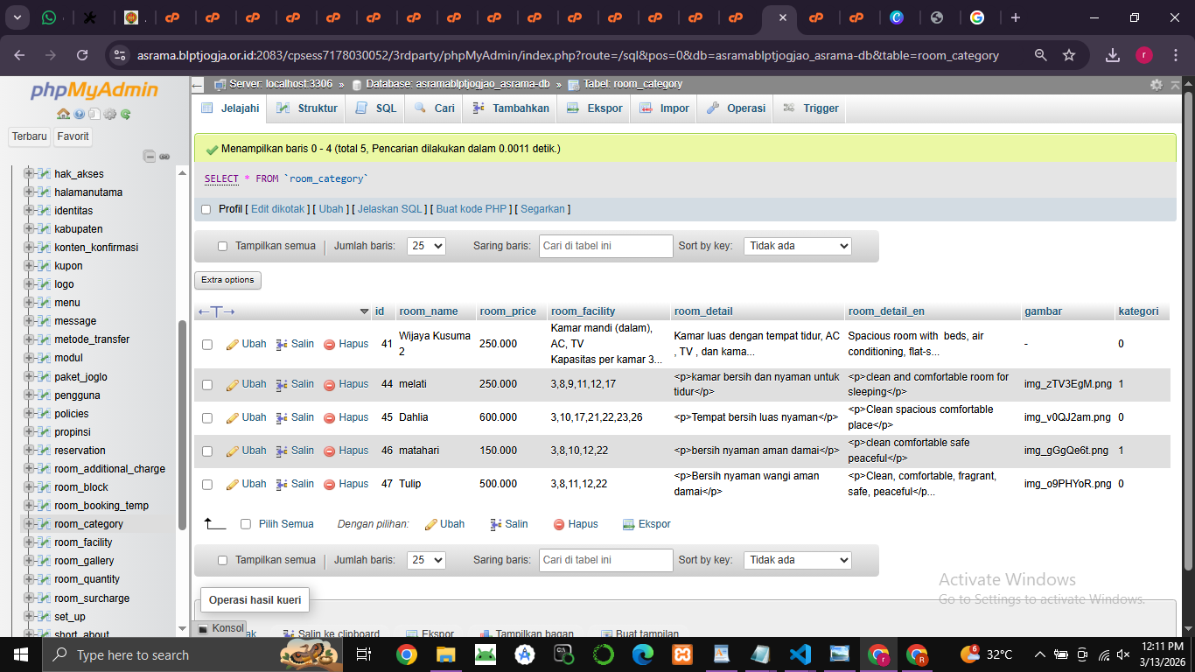Image resolution: width=1195 pixels, height=672 pixels.
Task: Open Visual Studio Code from the taskbar
Action: pyautogui.click(x=800, y=654)
